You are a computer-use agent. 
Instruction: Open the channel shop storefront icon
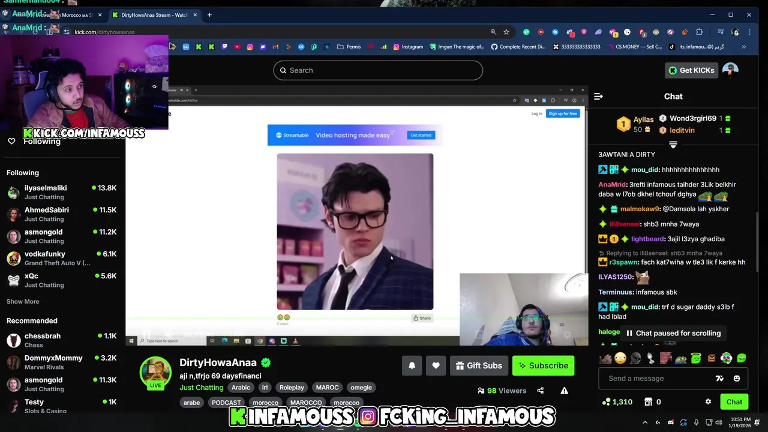click(x=648, y=402)
